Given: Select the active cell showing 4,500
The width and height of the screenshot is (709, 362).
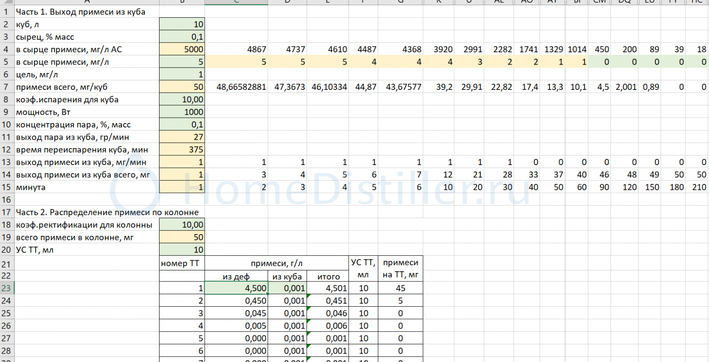Looking at the screenshot, I should click(x=236, y=288).
